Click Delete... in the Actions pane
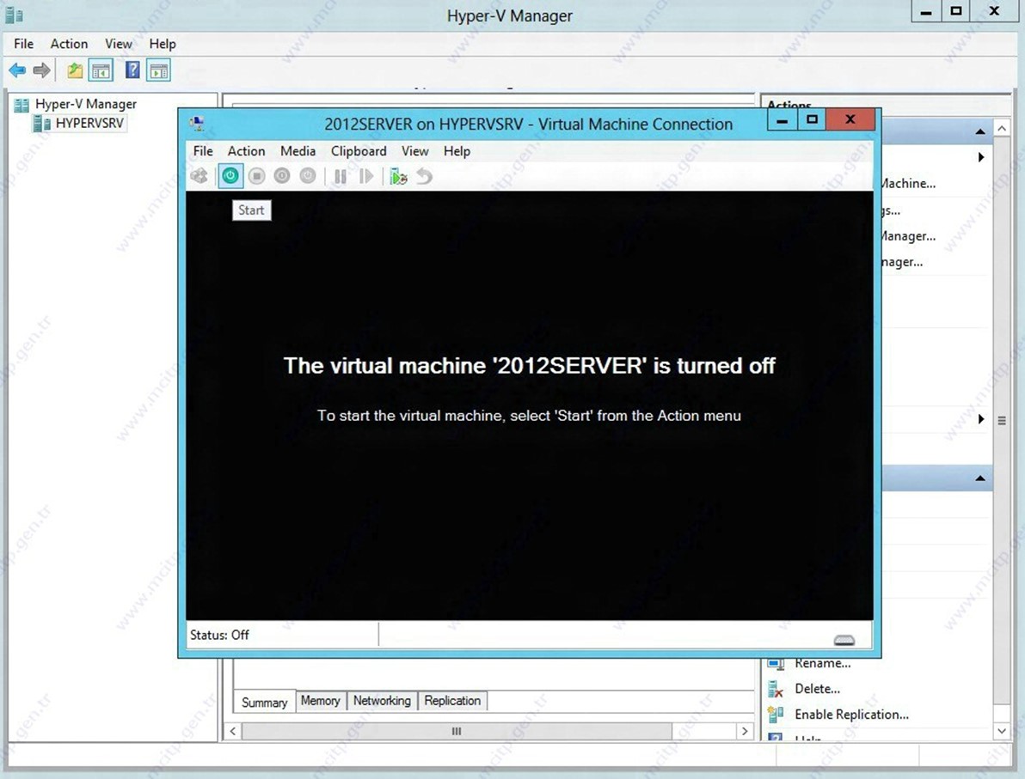 coord(817,688)
